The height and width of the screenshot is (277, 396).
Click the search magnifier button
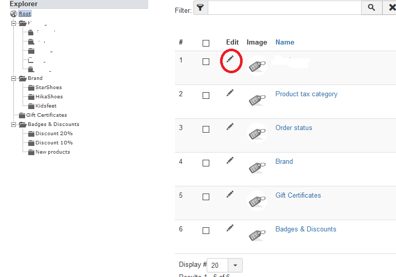371,8
